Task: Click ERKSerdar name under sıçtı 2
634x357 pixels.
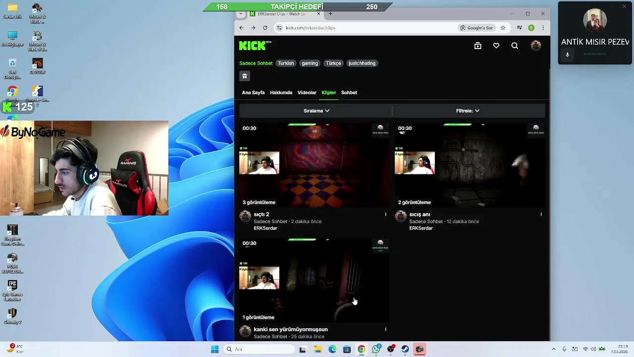Action: click(265, 228)
